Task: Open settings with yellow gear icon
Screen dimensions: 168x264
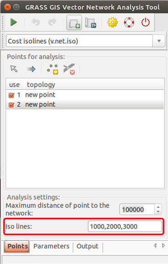Action: 113,22
